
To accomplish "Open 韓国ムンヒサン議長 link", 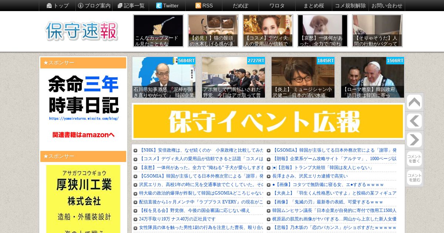I will (334, 210).
